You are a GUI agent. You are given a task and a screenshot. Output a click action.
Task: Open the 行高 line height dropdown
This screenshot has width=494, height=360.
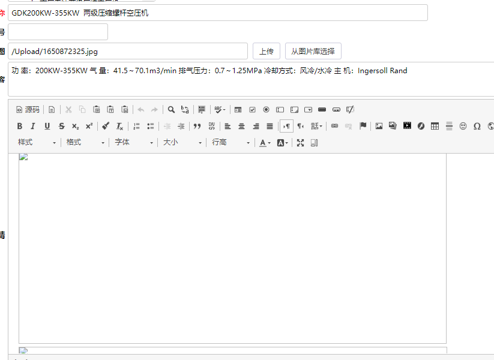231,143
